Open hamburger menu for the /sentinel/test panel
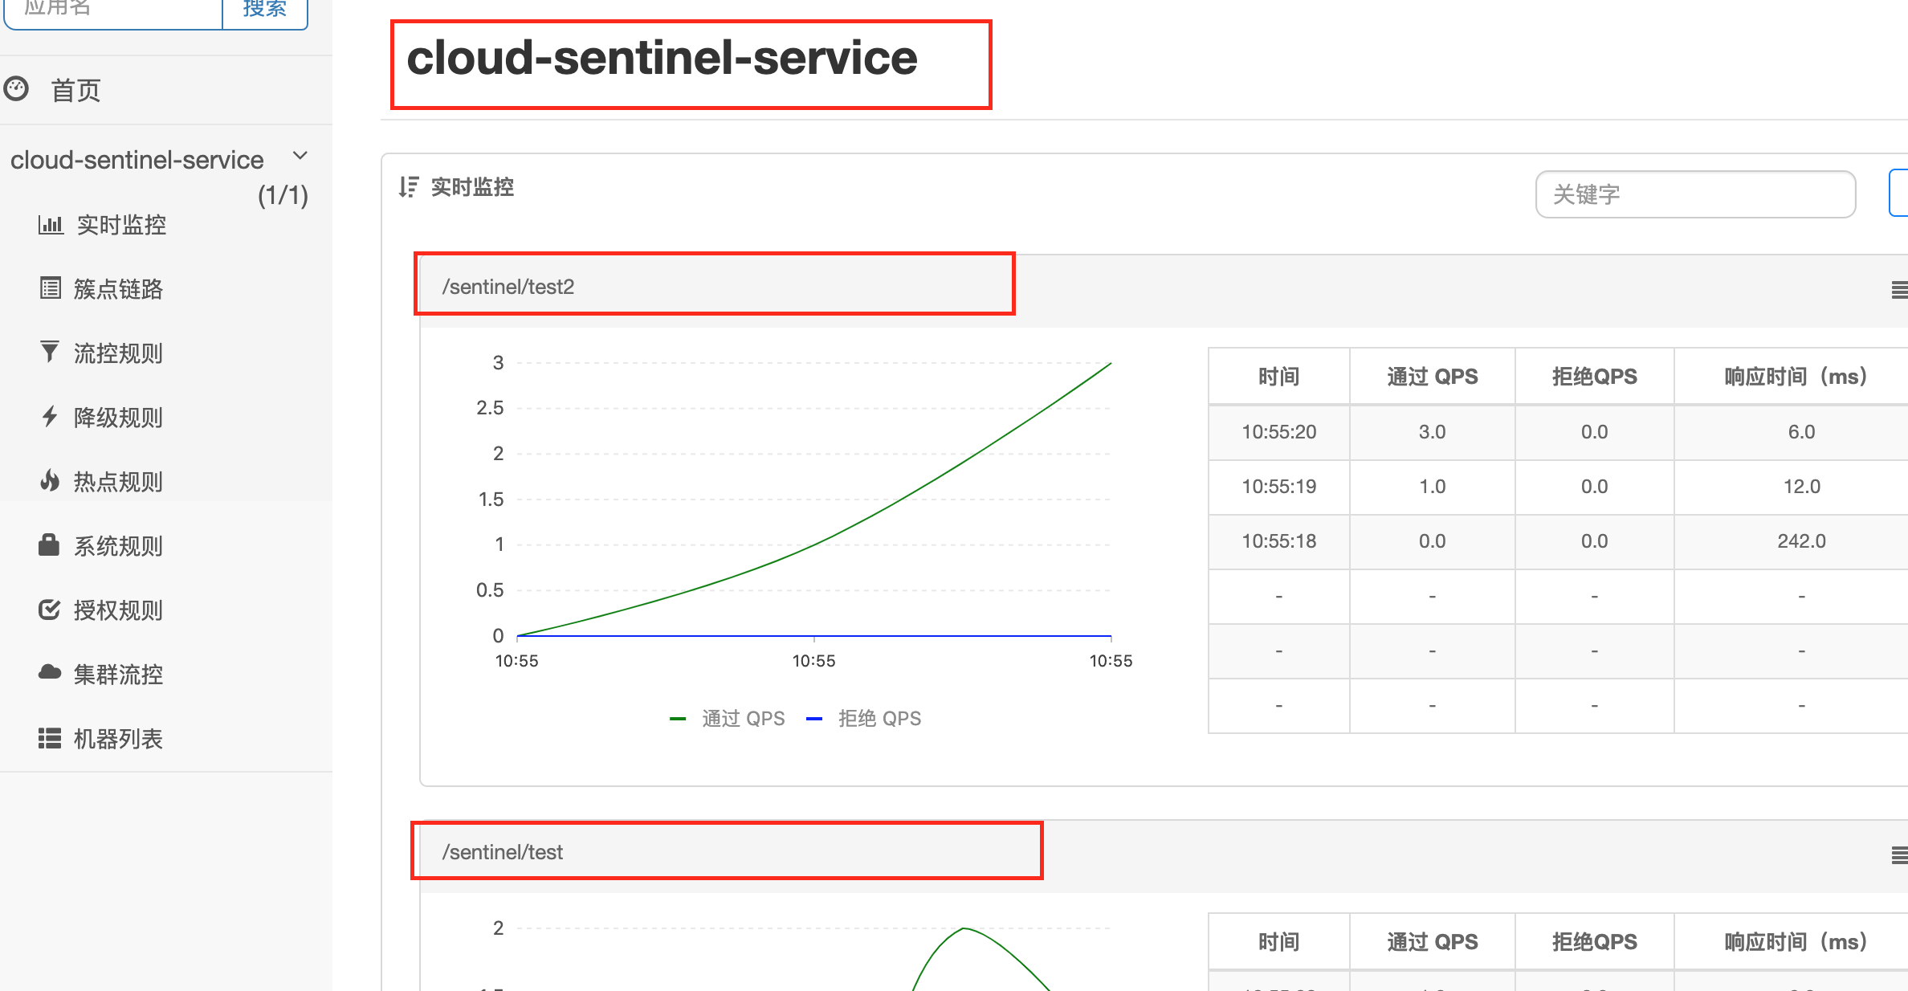 1899,855
